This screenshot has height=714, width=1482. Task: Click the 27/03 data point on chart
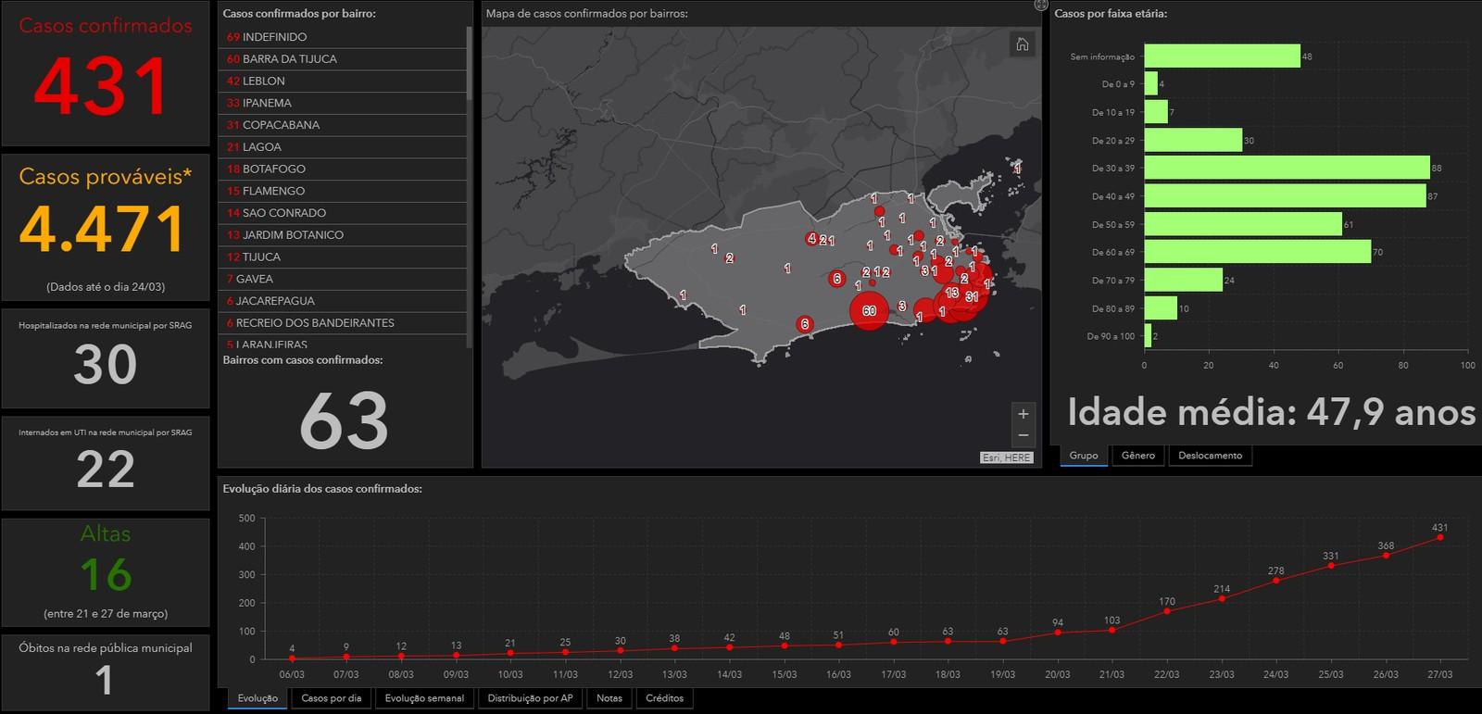click(1440, 537)
